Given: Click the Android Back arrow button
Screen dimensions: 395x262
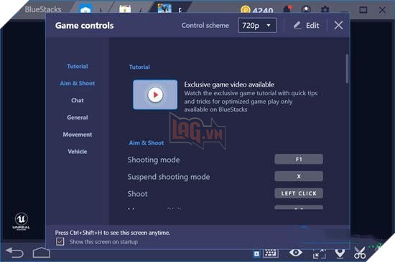Looking at the screenshot, I should (14, 253).
